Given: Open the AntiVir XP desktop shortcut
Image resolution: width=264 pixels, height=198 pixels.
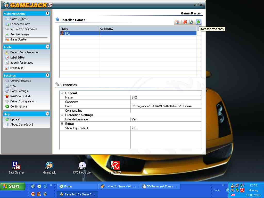Looking at the screenshot, I should pyautogui.click(x=115, y=168).
